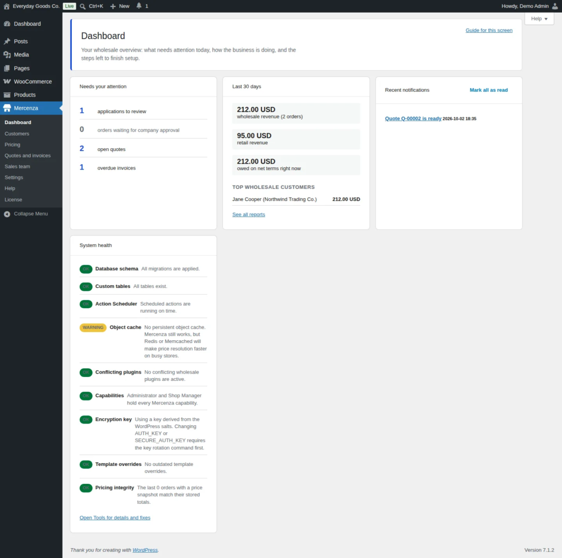Click the WARNING badge for Object cache
Screen dimensions: 562x558
tap(93, 328)
